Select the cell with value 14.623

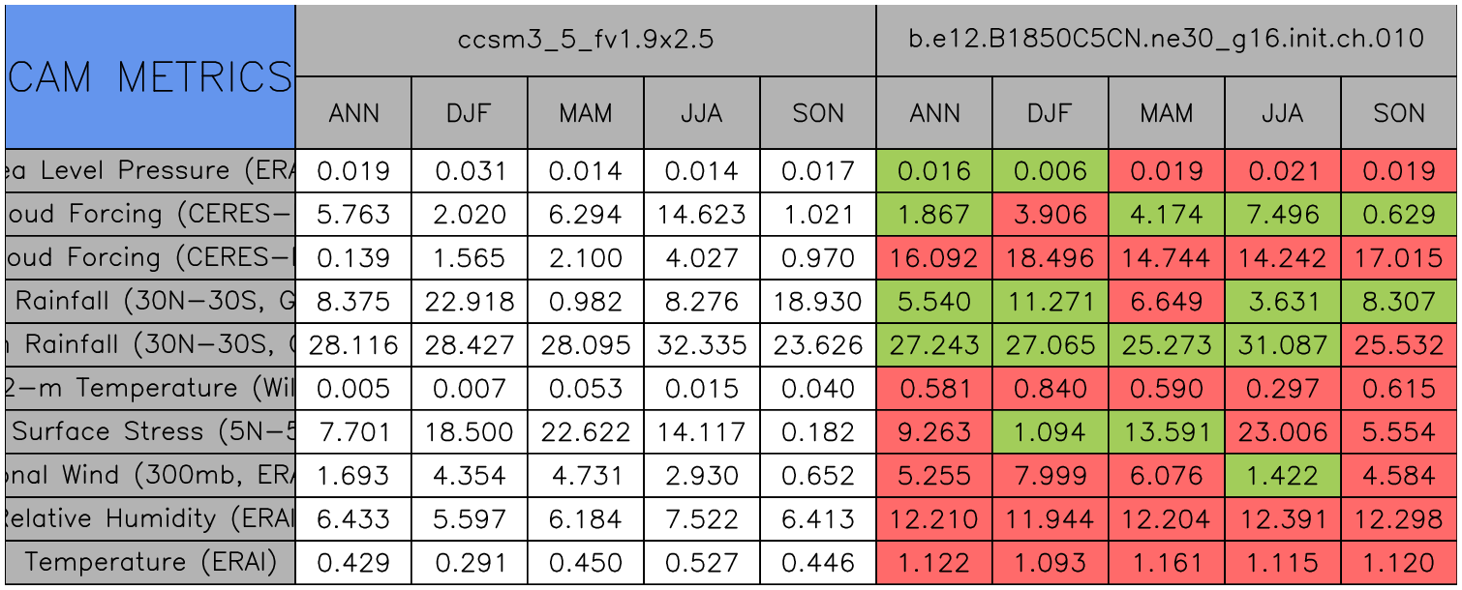tap(702, 215)
